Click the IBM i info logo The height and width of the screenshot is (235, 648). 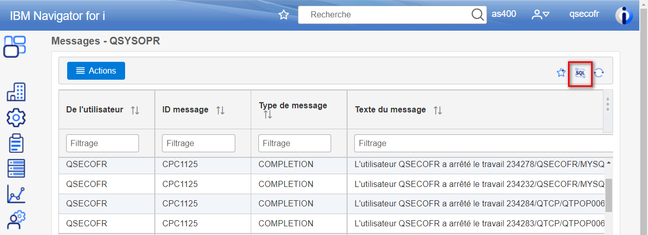click(x=624, y=15)
